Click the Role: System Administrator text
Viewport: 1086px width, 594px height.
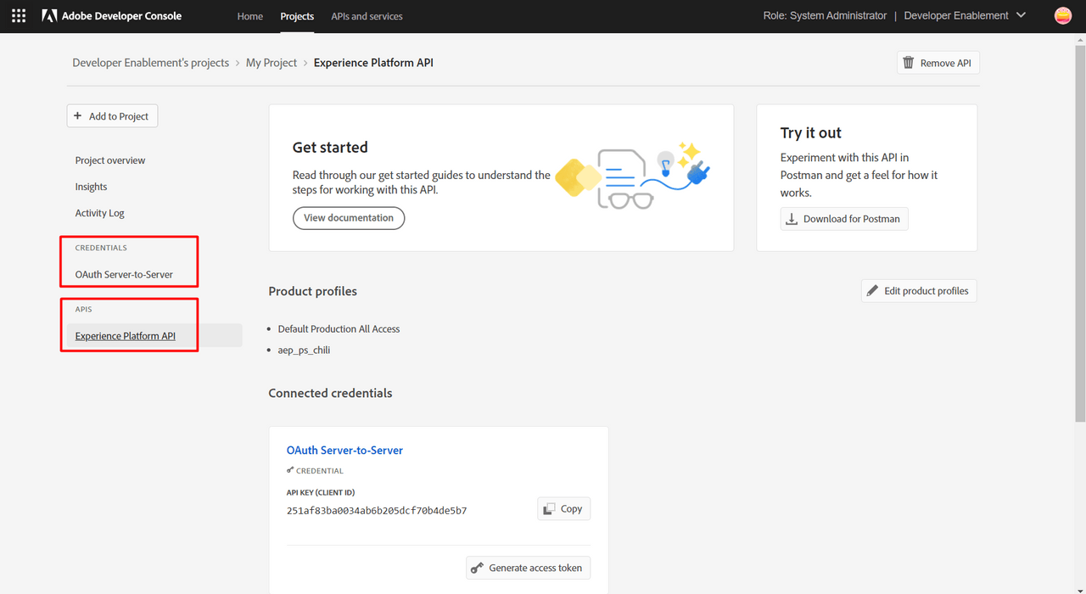point(825,16)
